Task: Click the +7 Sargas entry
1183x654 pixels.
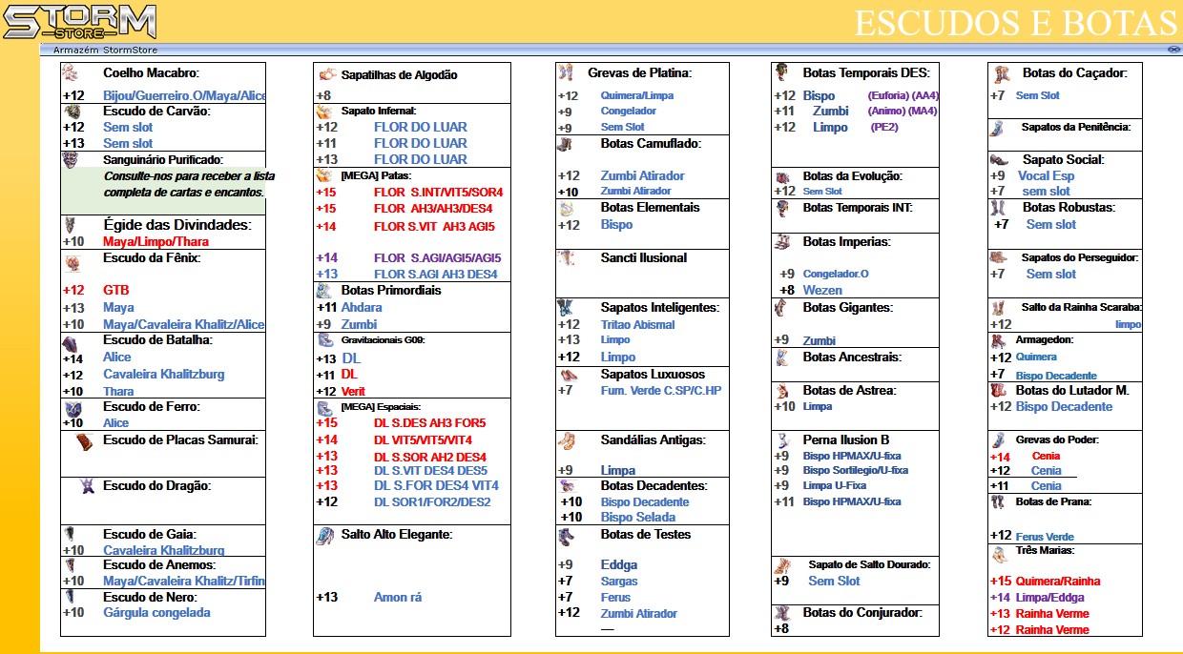Action: [x=597, y=581]
